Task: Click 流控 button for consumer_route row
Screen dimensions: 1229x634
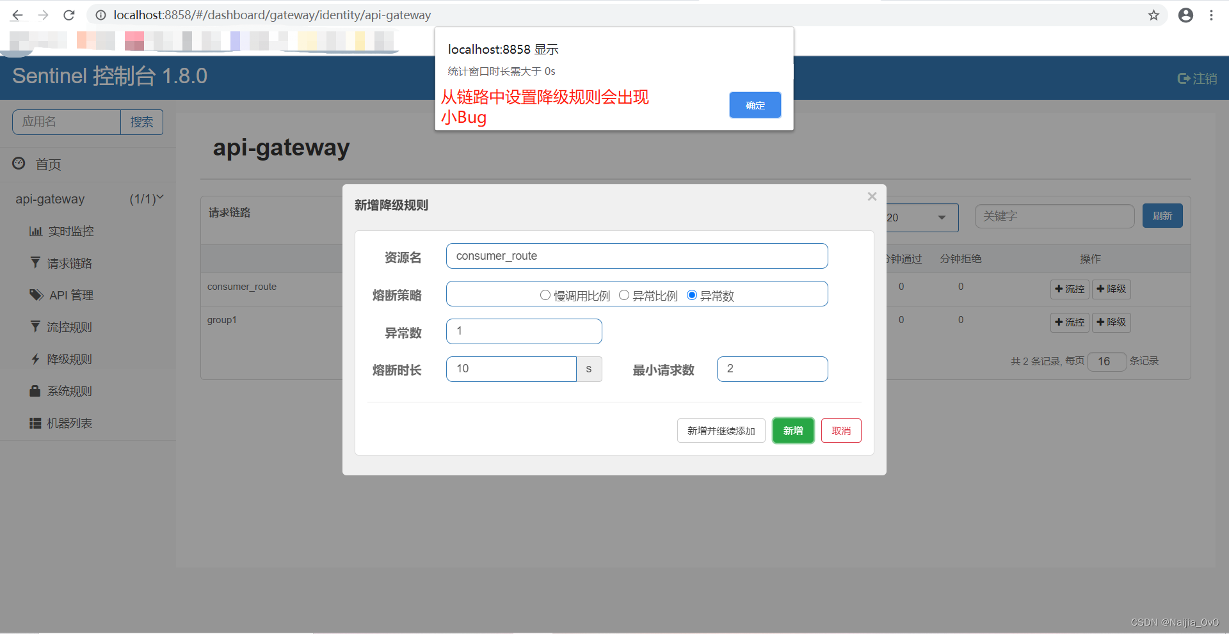Action: point(1070,289)
